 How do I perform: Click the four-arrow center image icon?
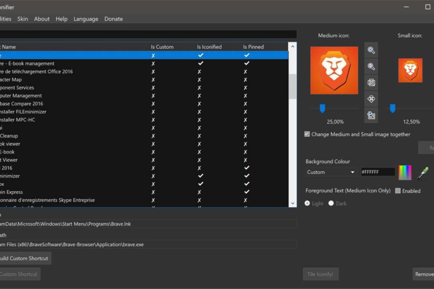coord(371,99)
